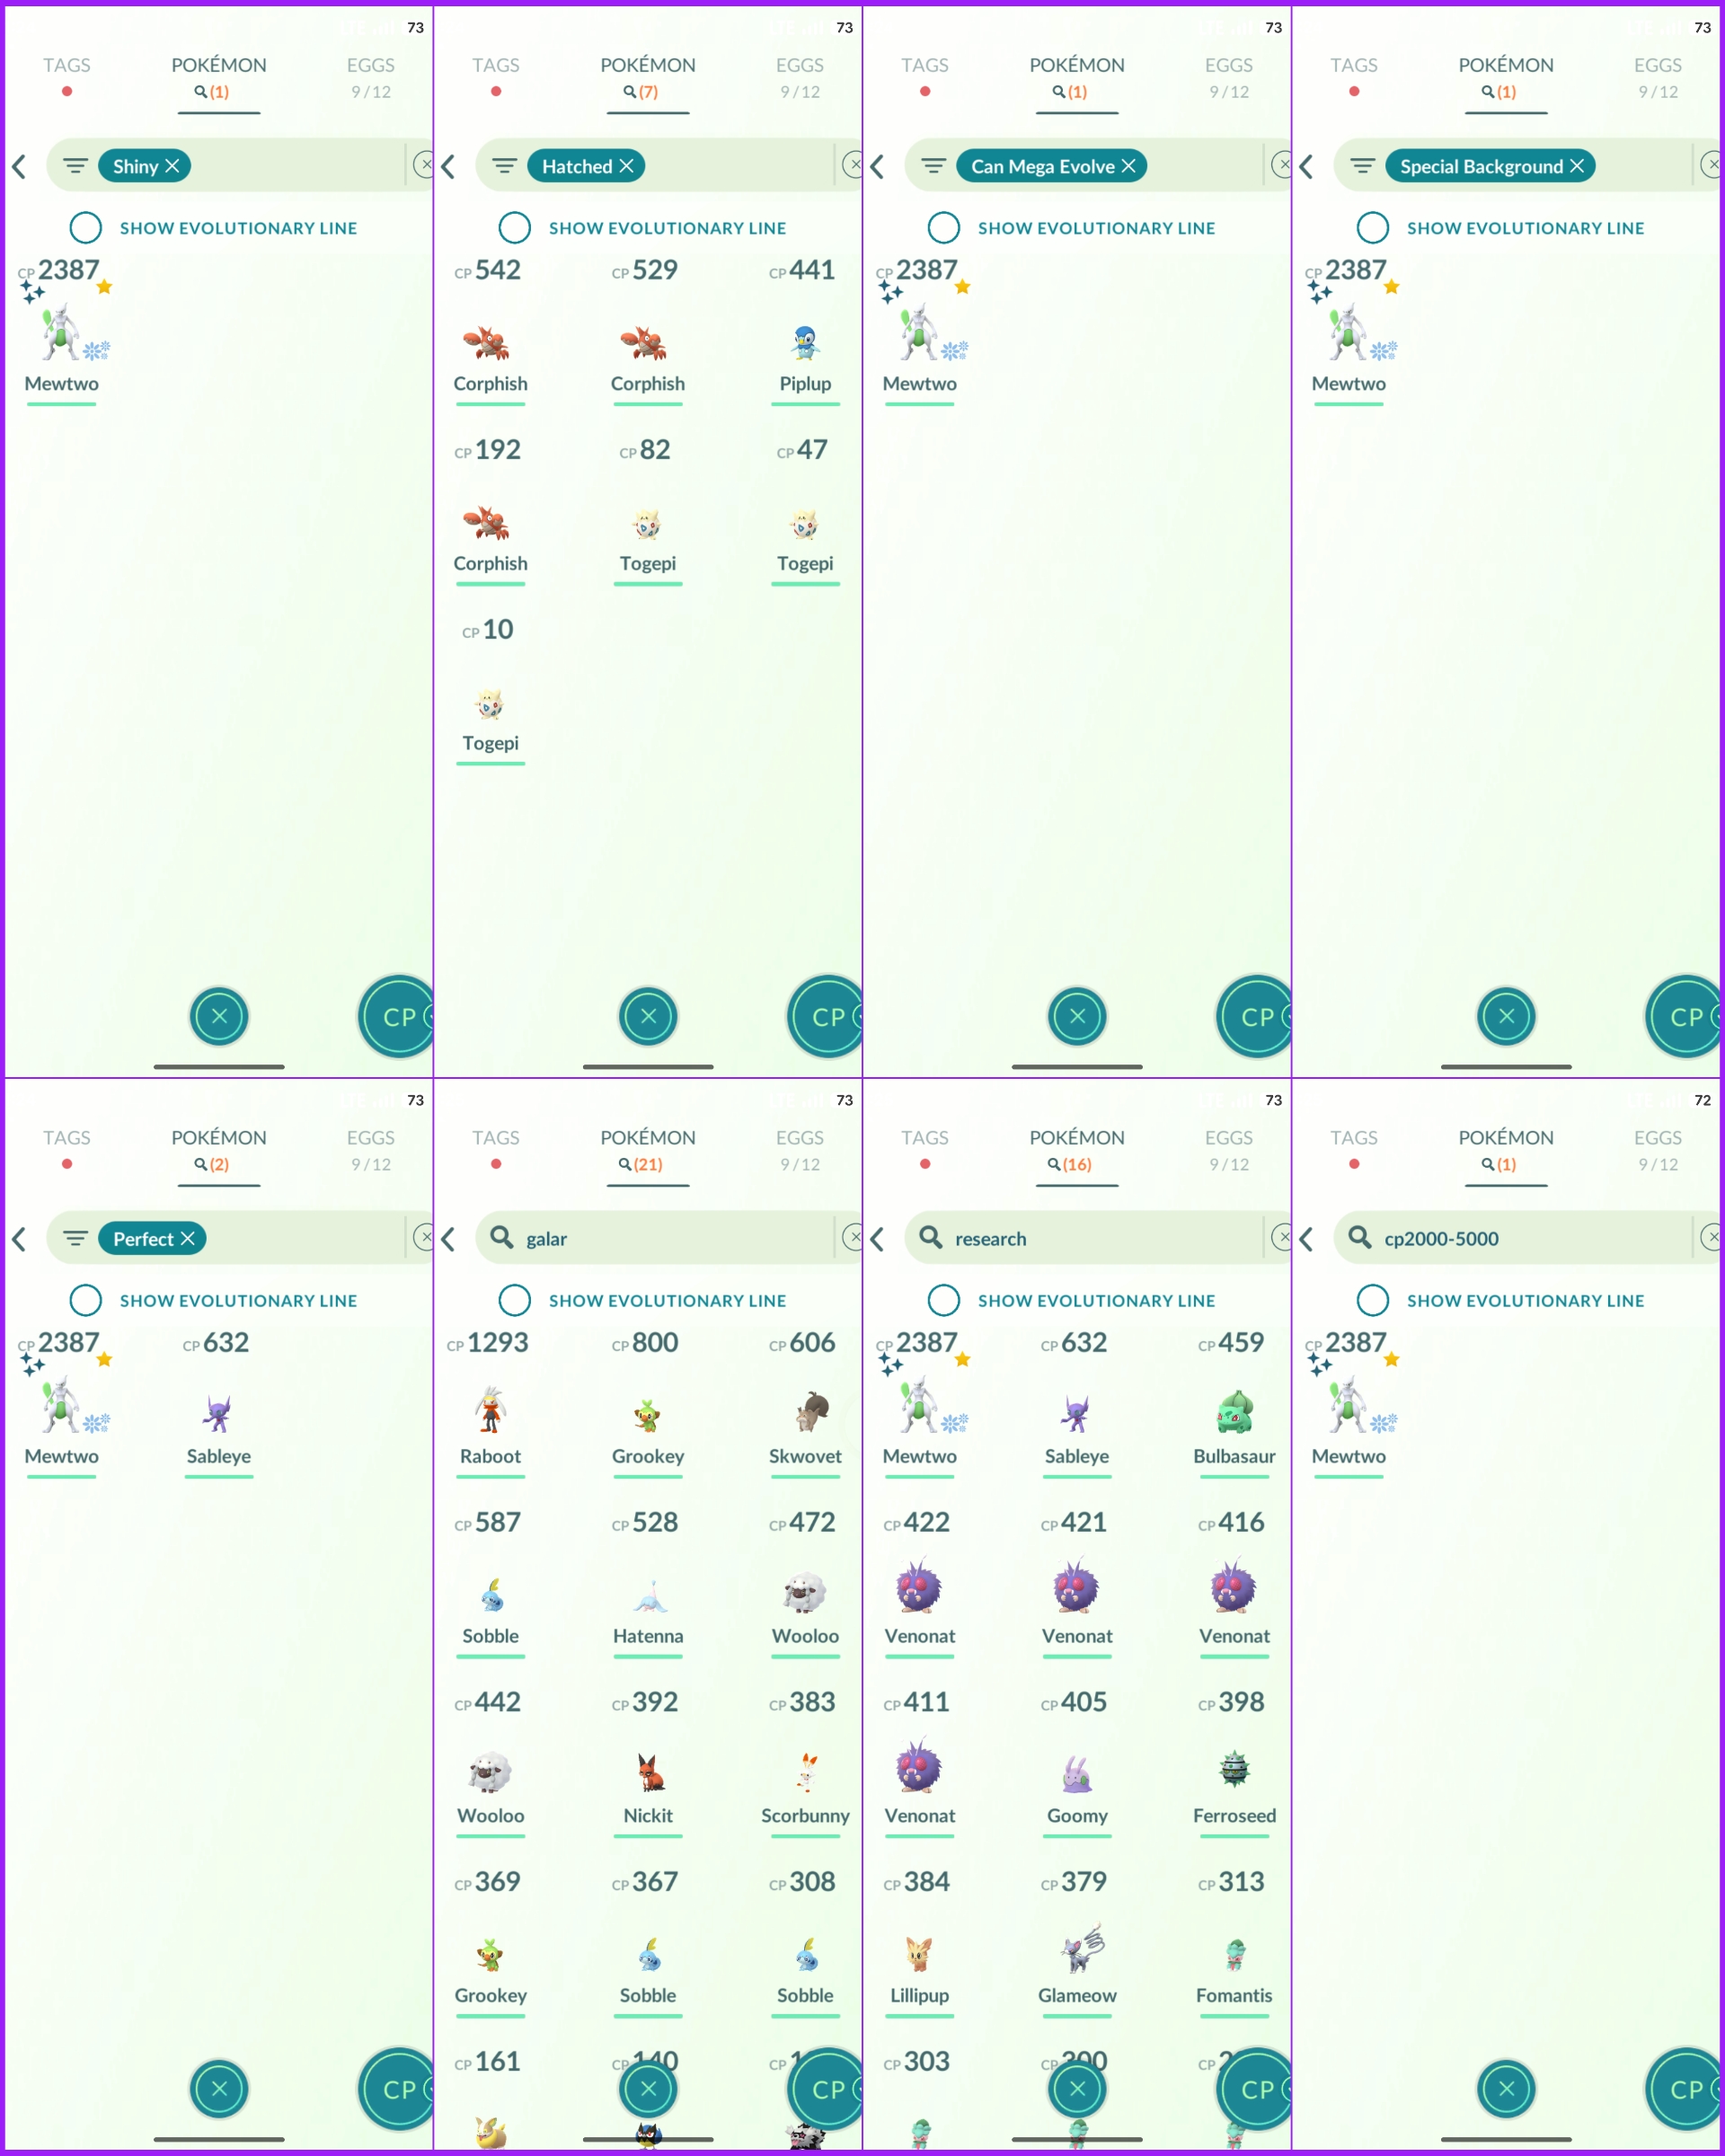
Task: Enable Show Evolutionary Line on galar search screen
Action: pos(515,1301)
